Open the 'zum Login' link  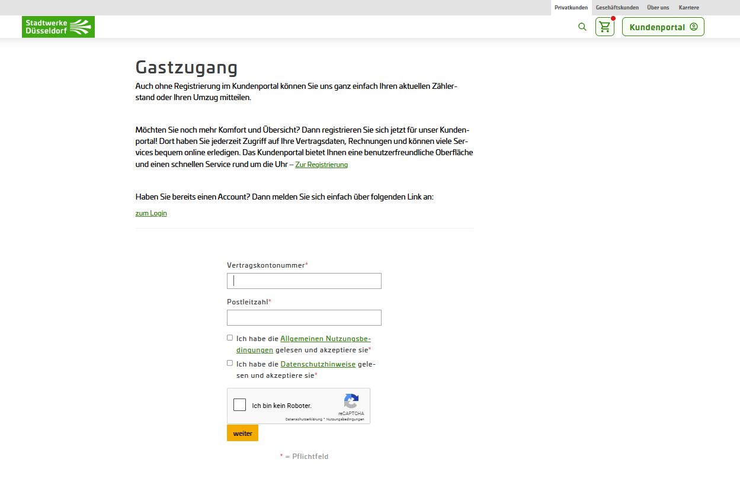click(151, 213)
